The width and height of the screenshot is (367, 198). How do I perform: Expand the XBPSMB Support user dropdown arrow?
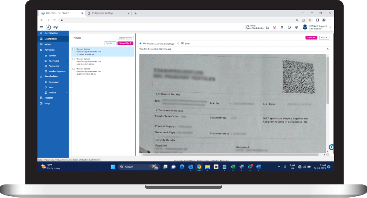tap(330, 27)
